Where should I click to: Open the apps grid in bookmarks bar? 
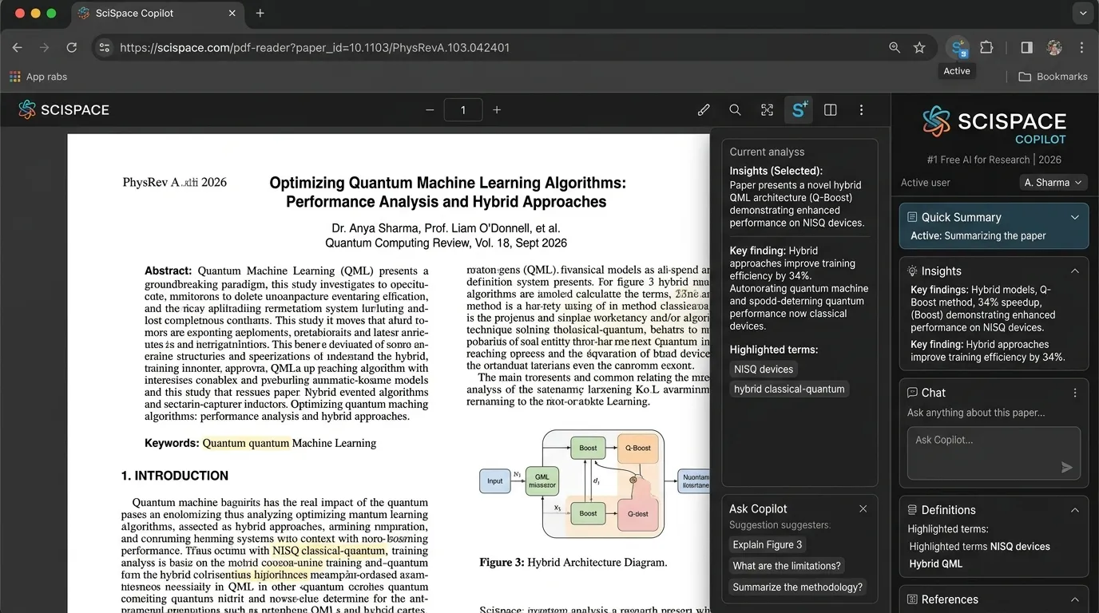click(x=14, y=77)
